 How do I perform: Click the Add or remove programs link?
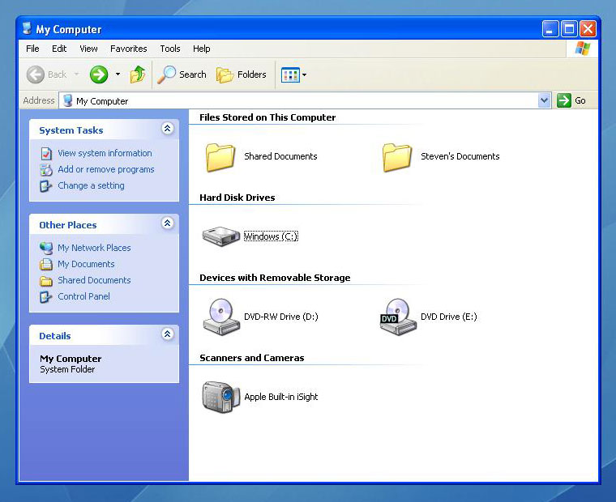[106, 169]
